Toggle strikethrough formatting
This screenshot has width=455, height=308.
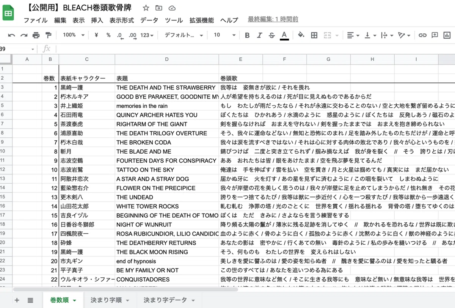pos(271,35)
